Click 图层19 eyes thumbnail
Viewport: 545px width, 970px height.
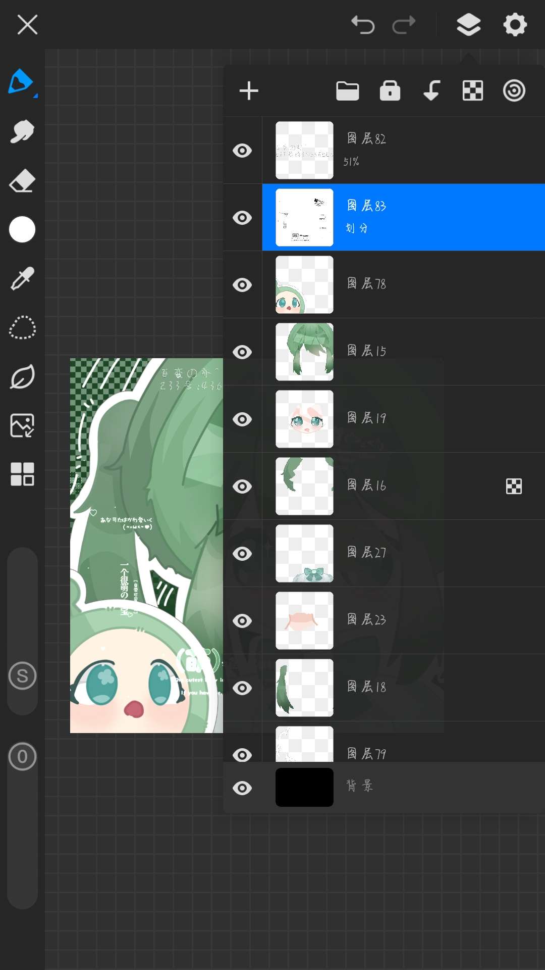304,419
